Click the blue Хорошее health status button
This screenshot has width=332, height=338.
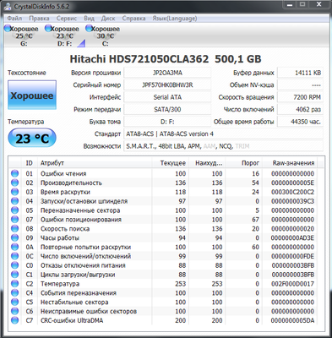pos(32,95)
